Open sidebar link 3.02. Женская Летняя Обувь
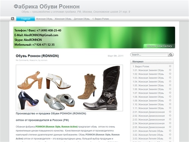Image resolution: width=189 pixels, height=142 pixels. click(x=148, y=135)
